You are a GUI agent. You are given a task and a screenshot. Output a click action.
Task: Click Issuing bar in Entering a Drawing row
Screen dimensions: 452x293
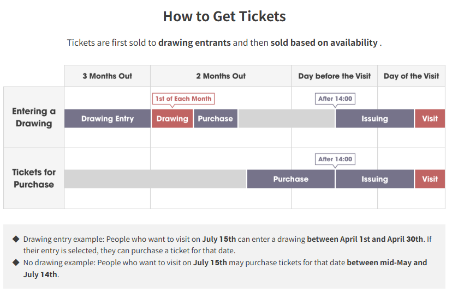click(x=374, y=119)
